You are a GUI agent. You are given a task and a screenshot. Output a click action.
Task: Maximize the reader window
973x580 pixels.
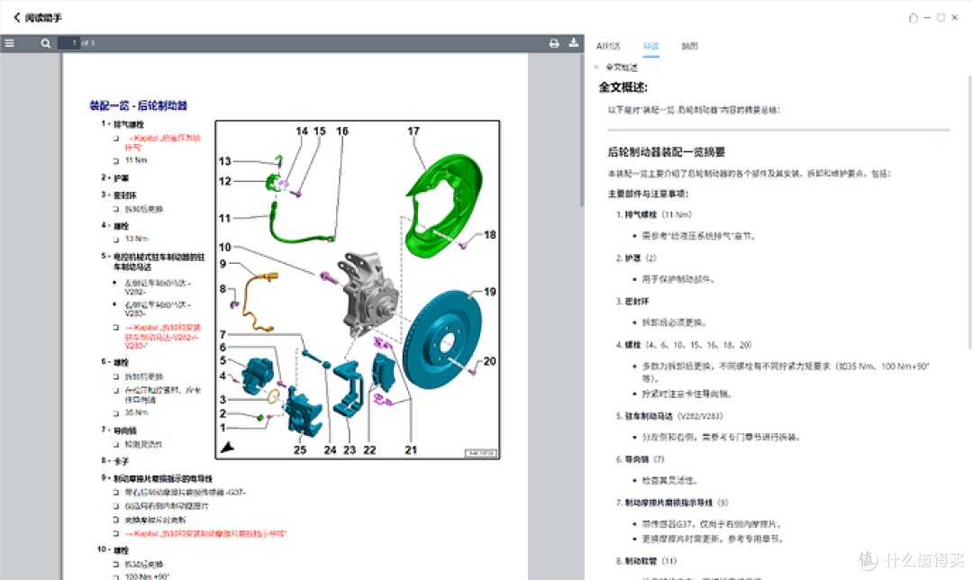(x=941, y=18)
